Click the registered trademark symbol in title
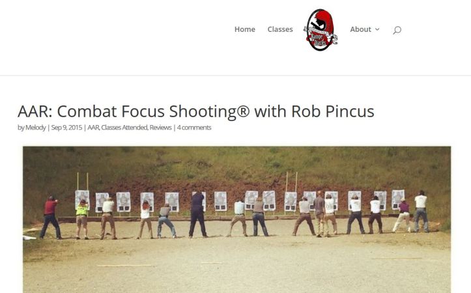Viewport: 471px width, 293px height. pos(243,111)
